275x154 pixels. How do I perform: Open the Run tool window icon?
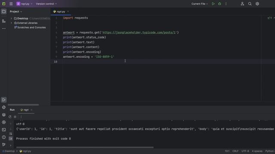pyautogui.click(x=4, y=100)
